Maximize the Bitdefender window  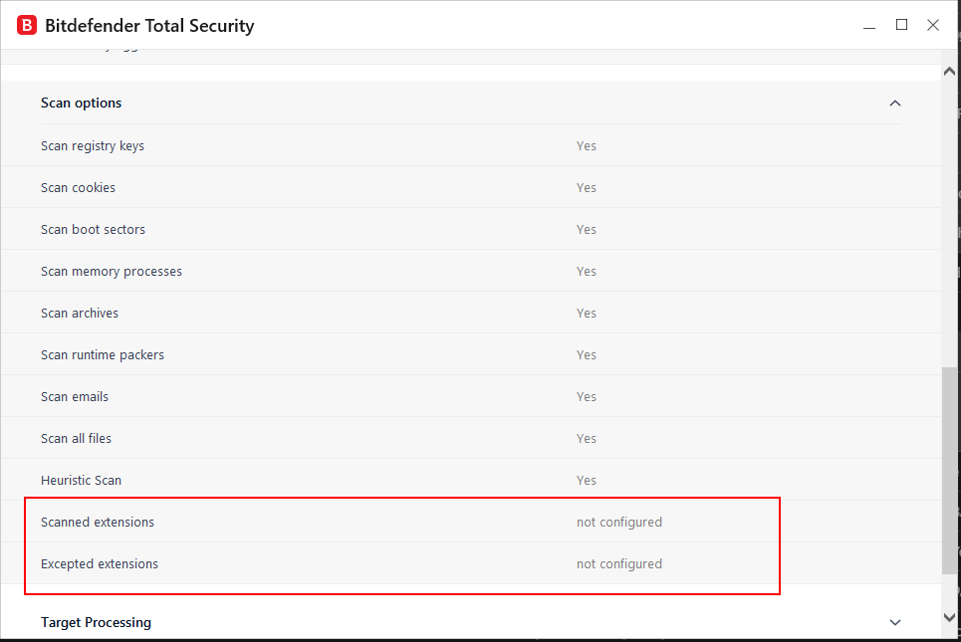coord(901,25)
